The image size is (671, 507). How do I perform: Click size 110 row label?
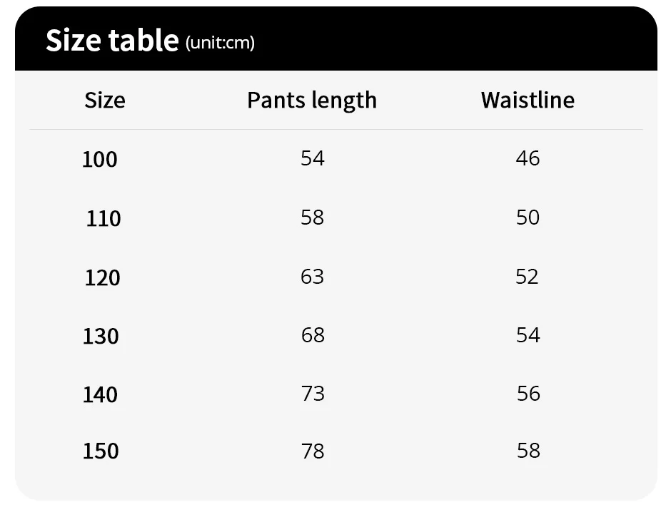(x=104, y=218)
